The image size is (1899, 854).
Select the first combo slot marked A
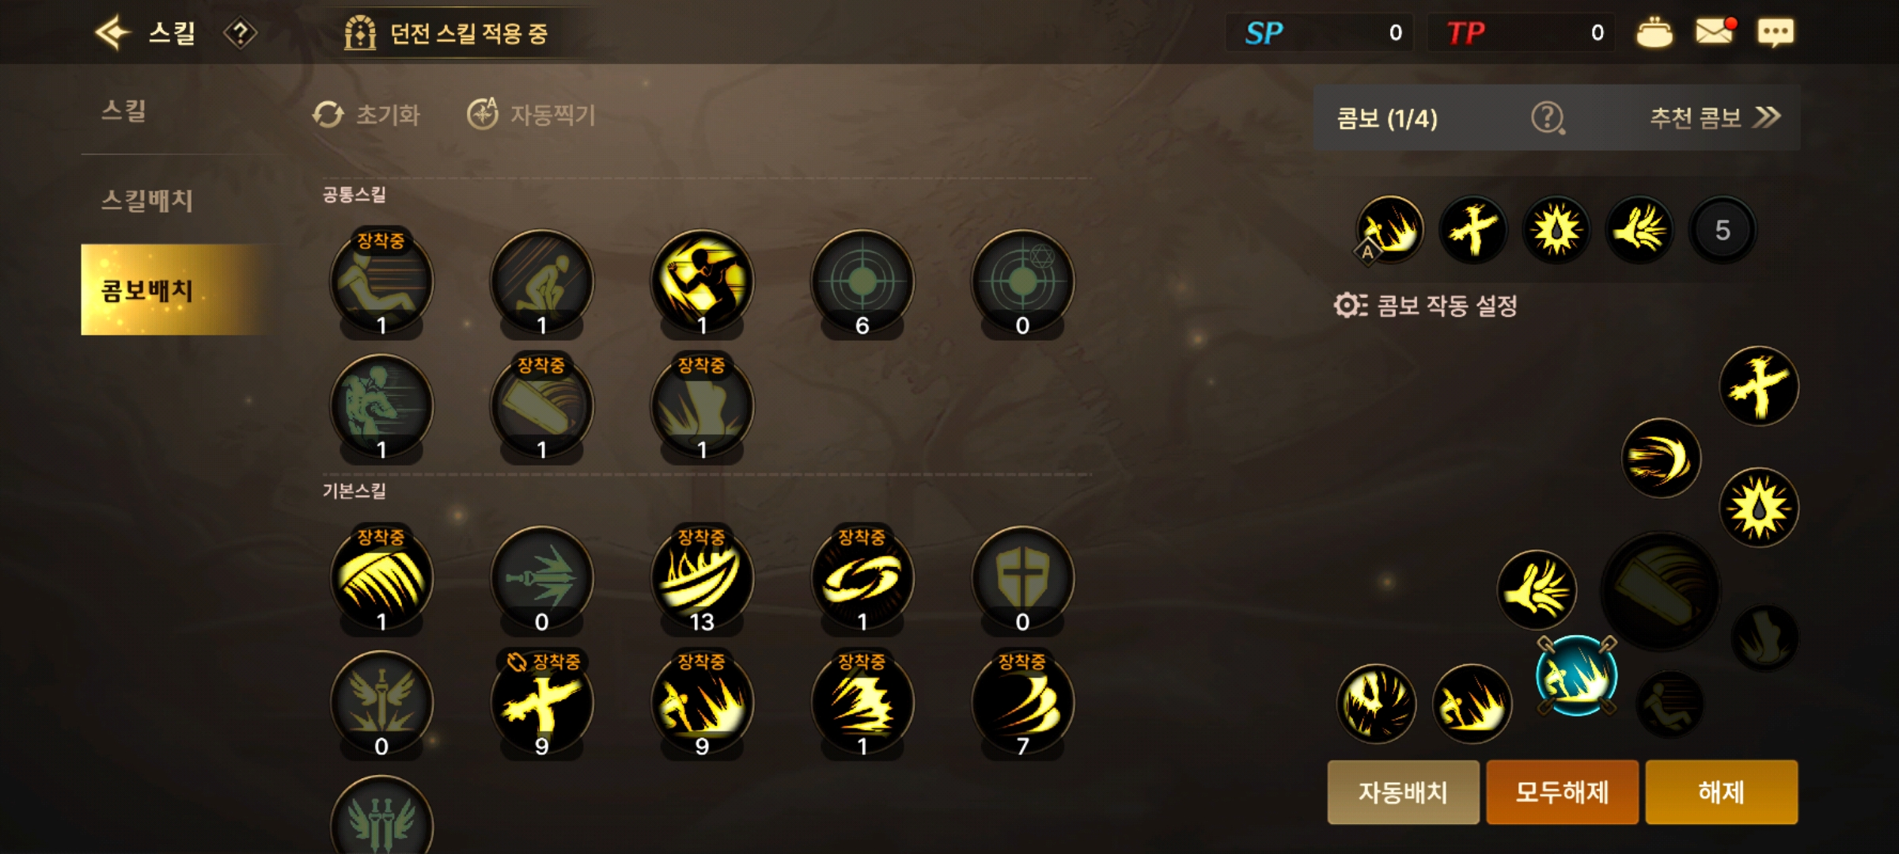click(x=1390, y=230)
